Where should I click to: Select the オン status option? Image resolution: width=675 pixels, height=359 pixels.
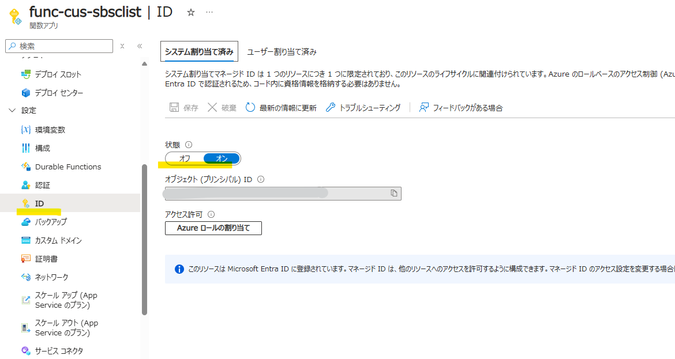tap(222, 158)
